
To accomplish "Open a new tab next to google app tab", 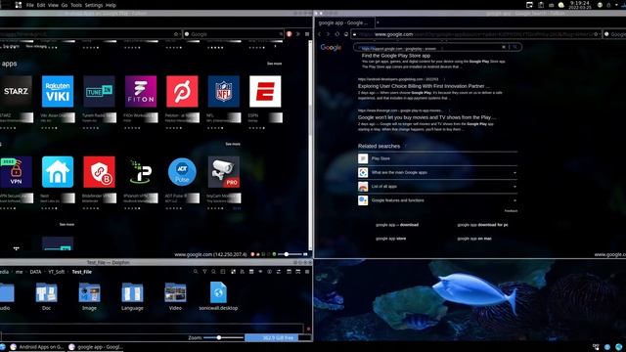I will pos(378,22).
